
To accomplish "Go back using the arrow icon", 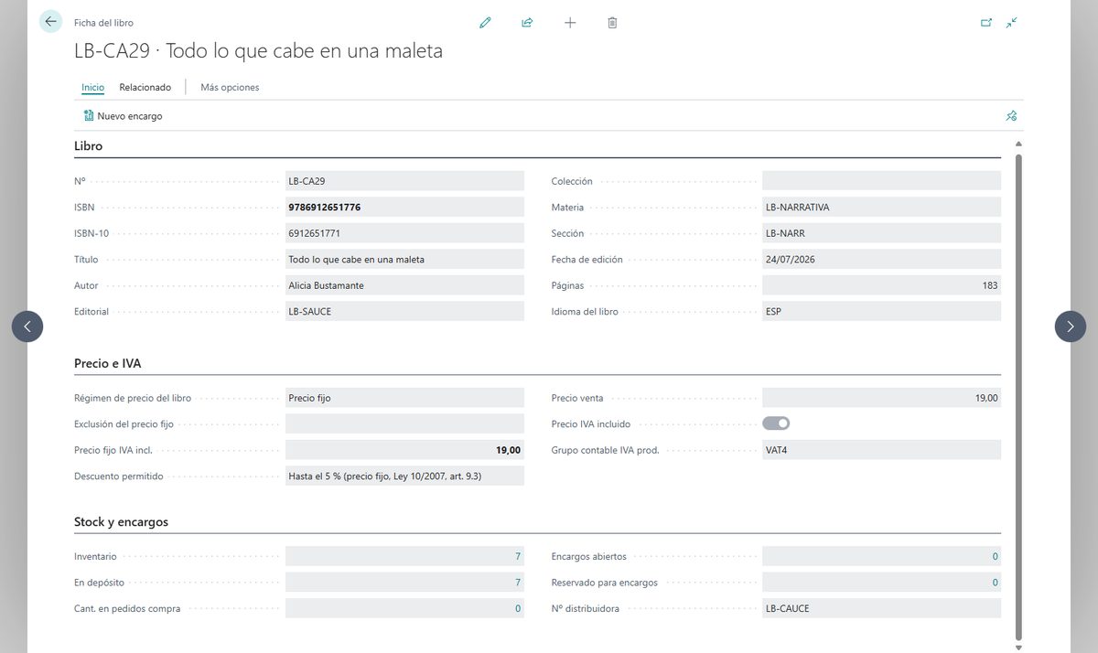I will (50, 22).
